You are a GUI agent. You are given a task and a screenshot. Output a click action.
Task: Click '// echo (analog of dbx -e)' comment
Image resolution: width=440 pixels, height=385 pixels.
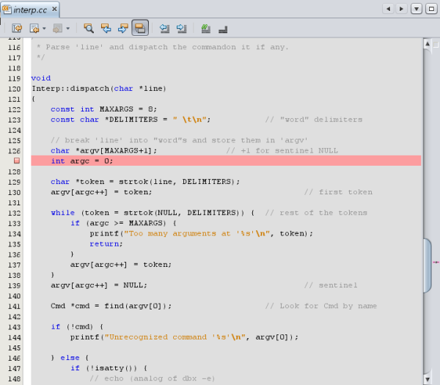click(153, 378)
